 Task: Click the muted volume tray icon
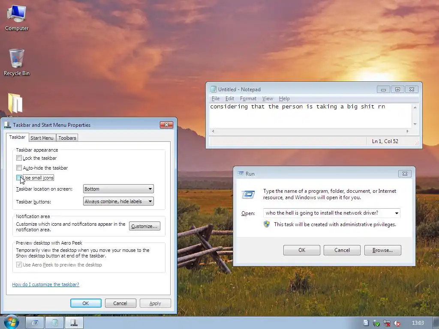[x=397, y=323]
